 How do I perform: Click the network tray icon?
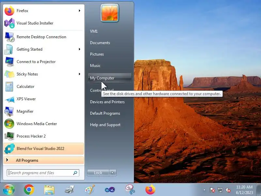coord(220,190)
